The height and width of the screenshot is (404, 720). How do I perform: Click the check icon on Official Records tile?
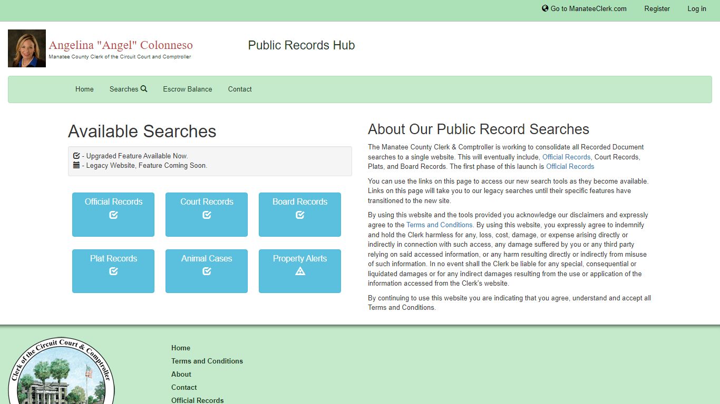[113, 215]
